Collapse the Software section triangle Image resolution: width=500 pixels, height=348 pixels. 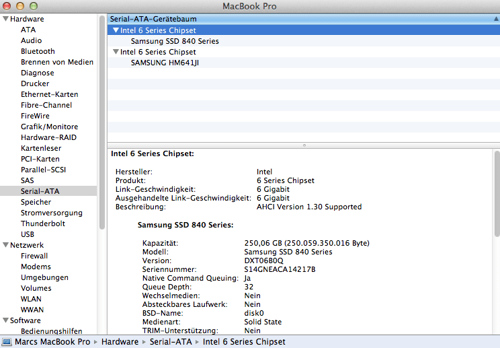point(5,320)
